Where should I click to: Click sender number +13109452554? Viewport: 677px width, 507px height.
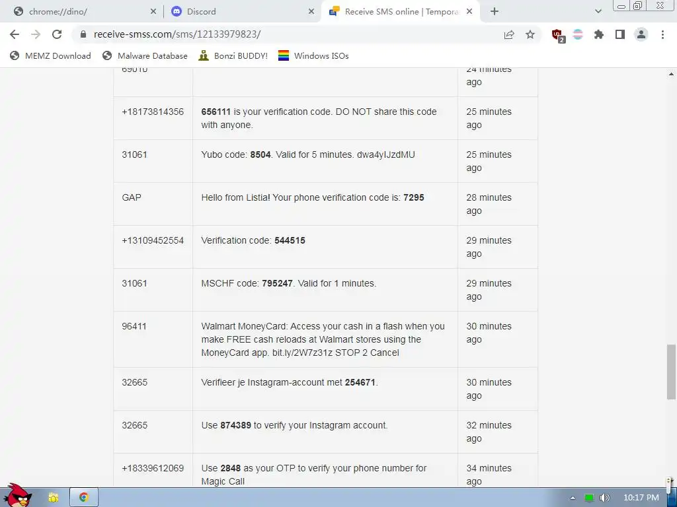click(153, 240)
